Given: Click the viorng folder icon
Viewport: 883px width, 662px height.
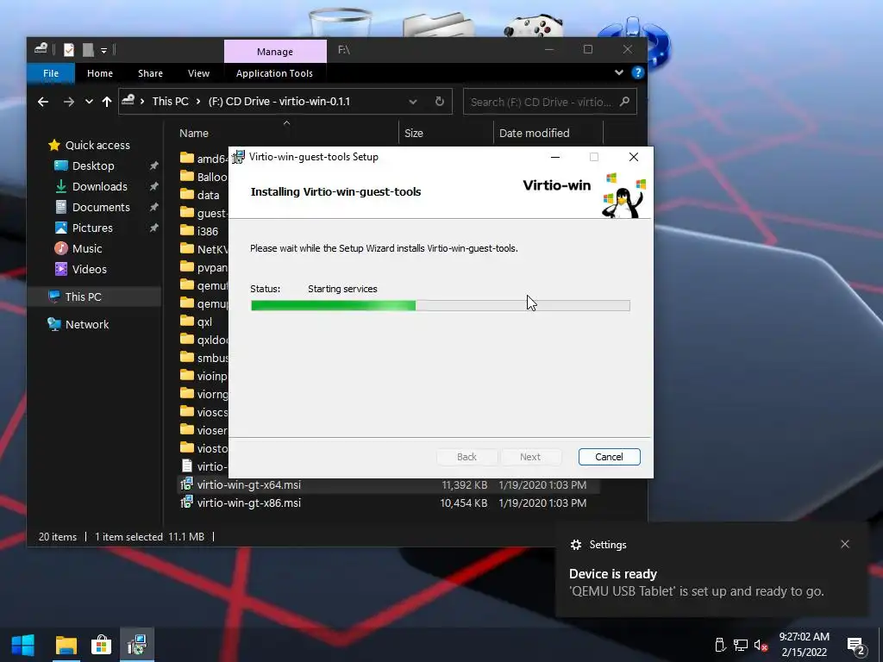Looking at the screenshot, I should pos(187,393).
